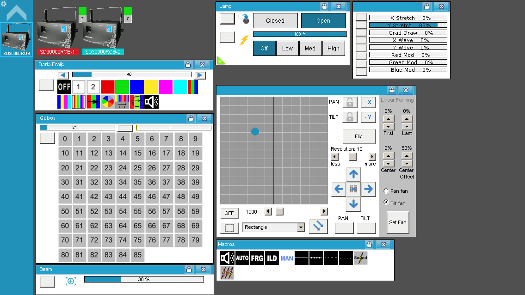Click the lamp intensity 100 % slider
This screenshot has width=525, height=295.
300,34
